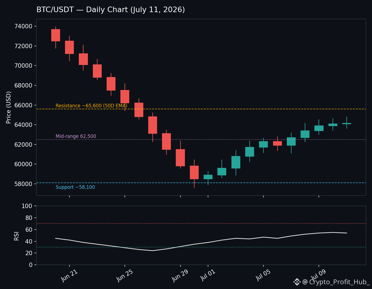This screenshot has height=289, width=372.
Task: Click the RSI 100 axis label
Action: 27,206
